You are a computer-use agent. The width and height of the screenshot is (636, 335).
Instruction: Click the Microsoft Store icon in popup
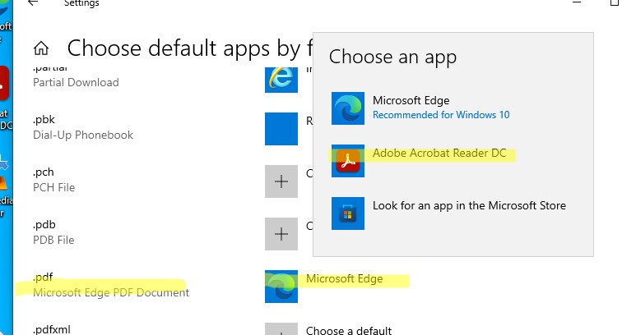347,213
